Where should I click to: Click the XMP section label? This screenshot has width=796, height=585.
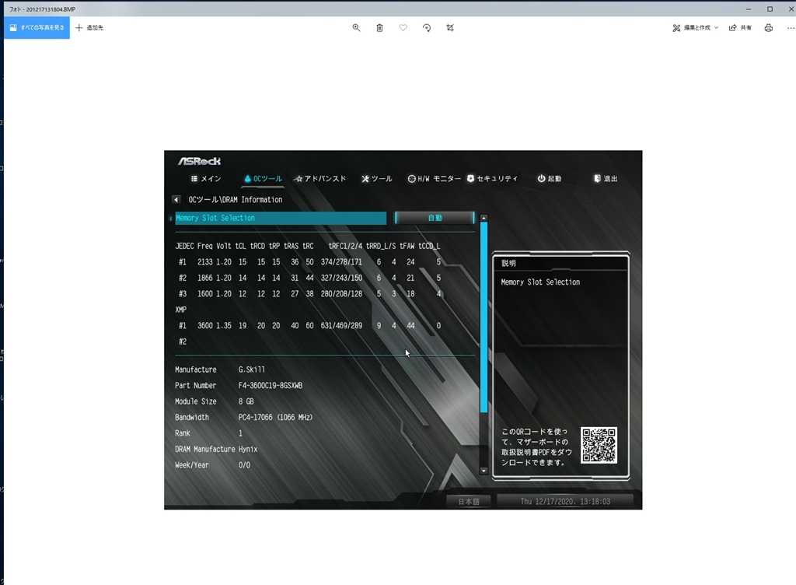click(180, 310)
